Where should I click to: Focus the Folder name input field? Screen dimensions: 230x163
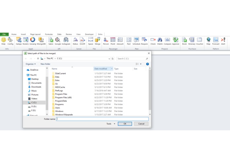point(102,119)
